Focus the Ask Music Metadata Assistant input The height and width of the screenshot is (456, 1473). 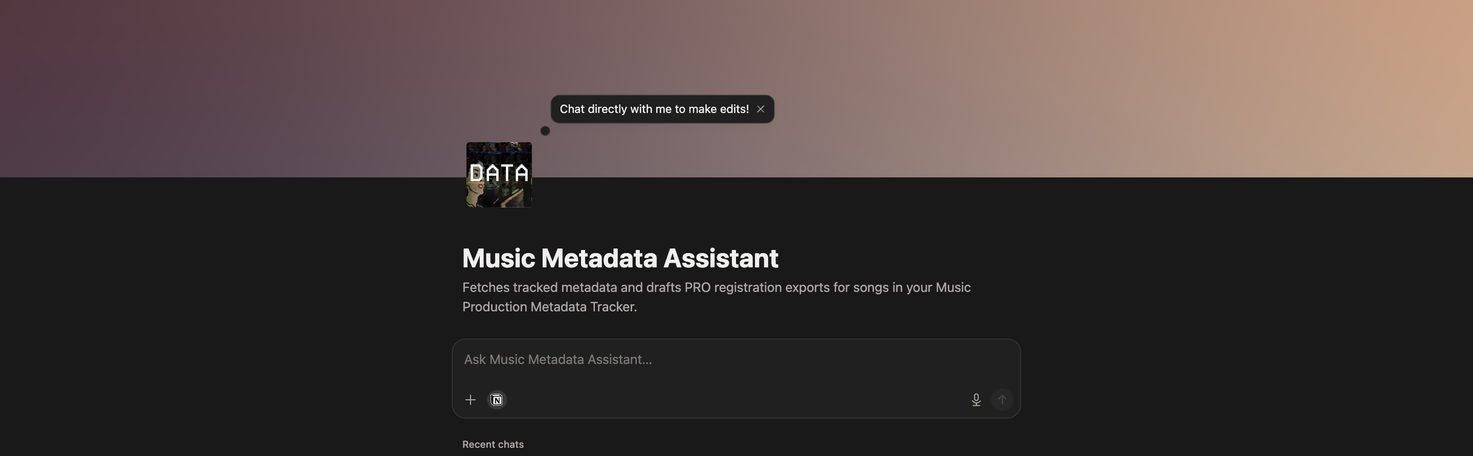(x=736, y=359)
